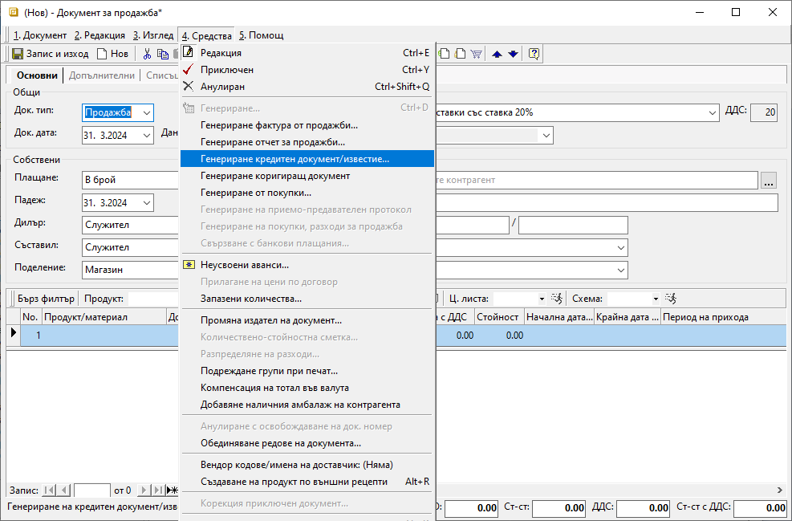Click the shopping cart toolbar icon
792x521 pixels.
pyautogui.click(x=476, y=54)
